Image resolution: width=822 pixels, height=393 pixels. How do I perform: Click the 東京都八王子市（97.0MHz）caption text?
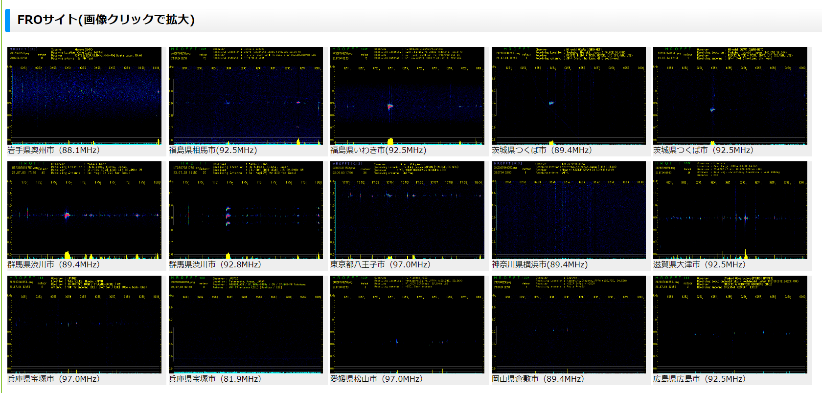coord(380,264)
